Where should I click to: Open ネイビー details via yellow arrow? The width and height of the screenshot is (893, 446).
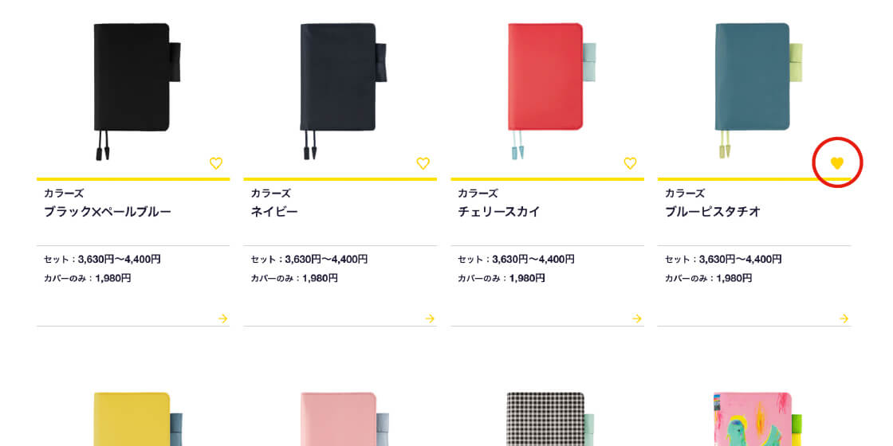430,319
